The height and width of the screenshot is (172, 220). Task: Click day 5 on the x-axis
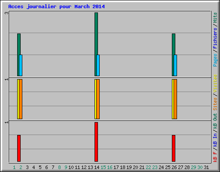pos(40,167)
